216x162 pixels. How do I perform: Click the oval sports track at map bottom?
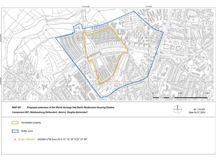(92, 96)
